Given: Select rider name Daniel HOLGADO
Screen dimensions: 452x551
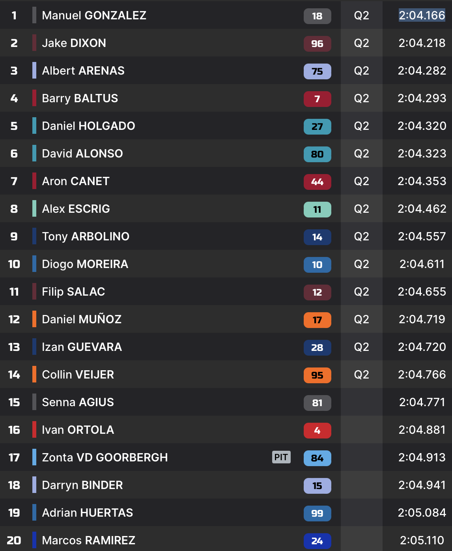Looking at the screenshot, I should [x=88, y=126].
